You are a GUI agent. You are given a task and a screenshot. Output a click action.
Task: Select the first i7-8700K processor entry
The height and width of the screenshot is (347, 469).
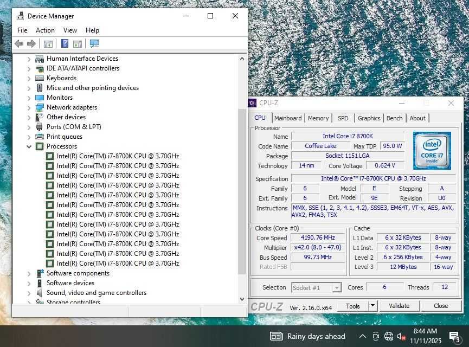(x=112, y=156)
